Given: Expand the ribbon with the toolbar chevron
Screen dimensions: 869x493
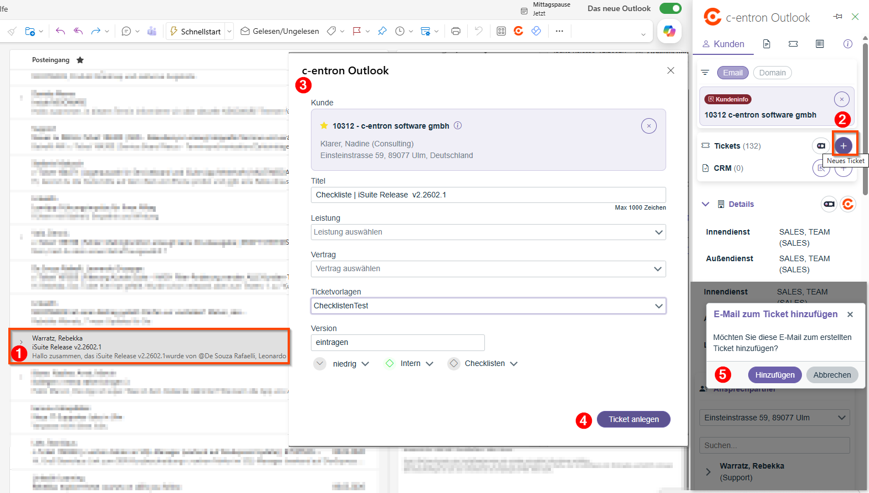Looking at the screenshot, I should point(643,34).
